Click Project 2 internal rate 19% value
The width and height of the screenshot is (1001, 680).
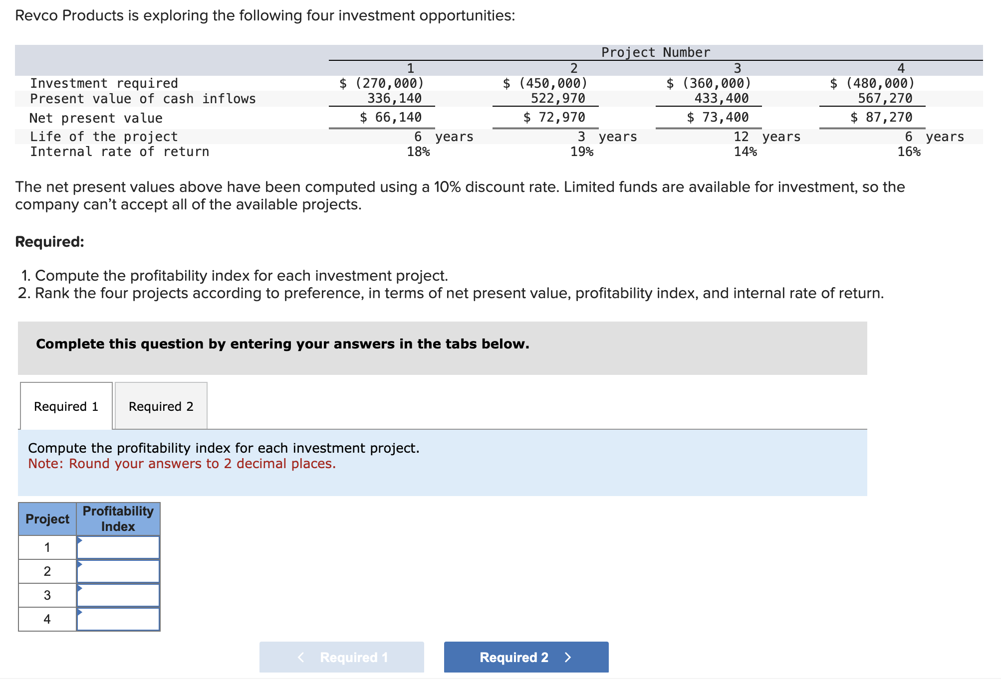pos(582,152)
